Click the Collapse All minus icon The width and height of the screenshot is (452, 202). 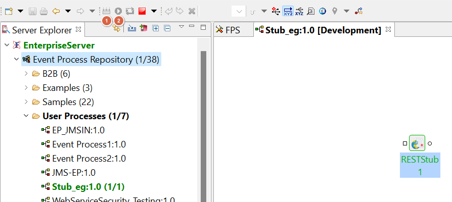167,28
